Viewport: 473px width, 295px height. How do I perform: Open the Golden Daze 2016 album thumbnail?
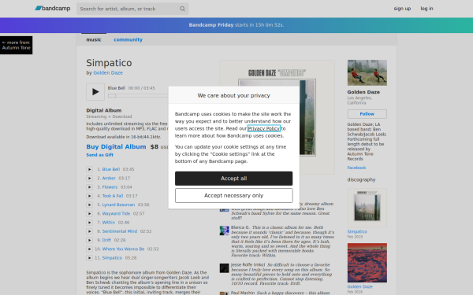(367, 263)
